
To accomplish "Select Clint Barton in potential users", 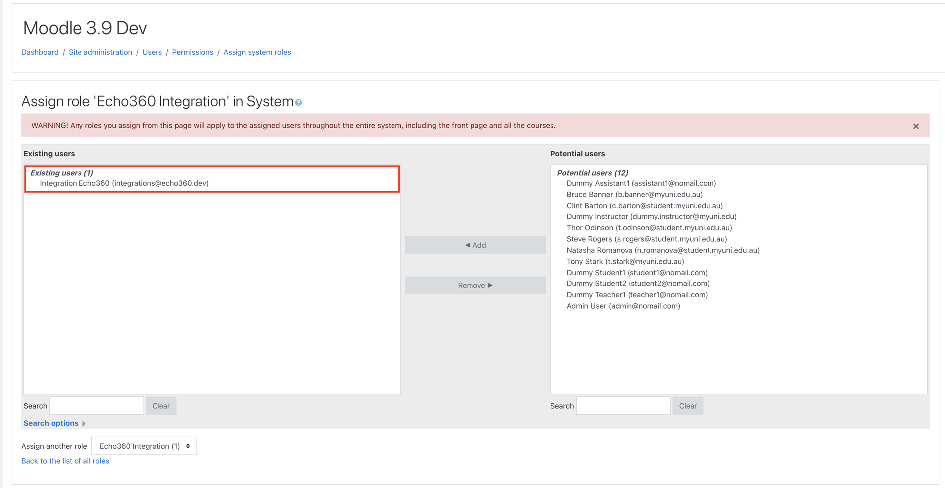I will pos(645,206).
